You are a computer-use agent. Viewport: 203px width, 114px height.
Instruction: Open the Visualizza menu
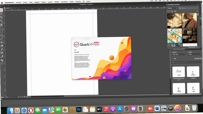(64, 2)
